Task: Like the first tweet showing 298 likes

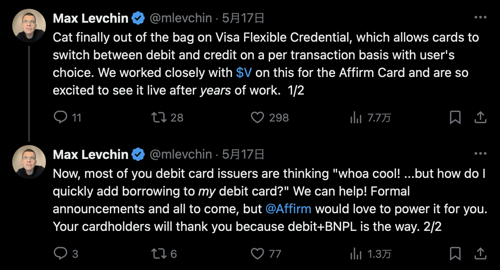Action: (x=259, y=118)
